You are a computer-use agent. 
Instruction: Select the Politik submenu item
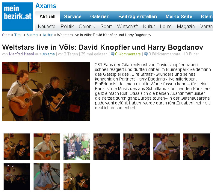click(x=67, y=26)
